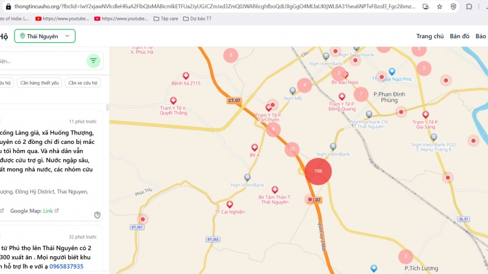Click the install app icon in address bar
Screen dimensions: 488x274
point(425,7)
